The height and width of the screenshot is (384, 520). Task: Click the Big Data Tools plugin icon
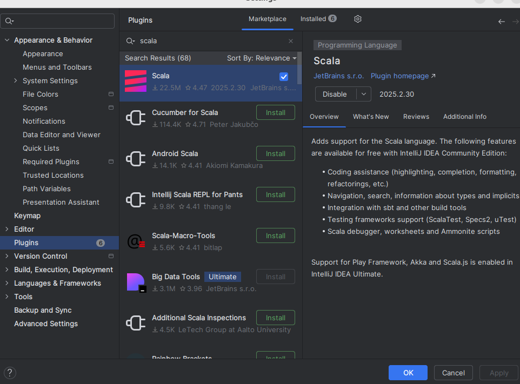pos(136,282)
